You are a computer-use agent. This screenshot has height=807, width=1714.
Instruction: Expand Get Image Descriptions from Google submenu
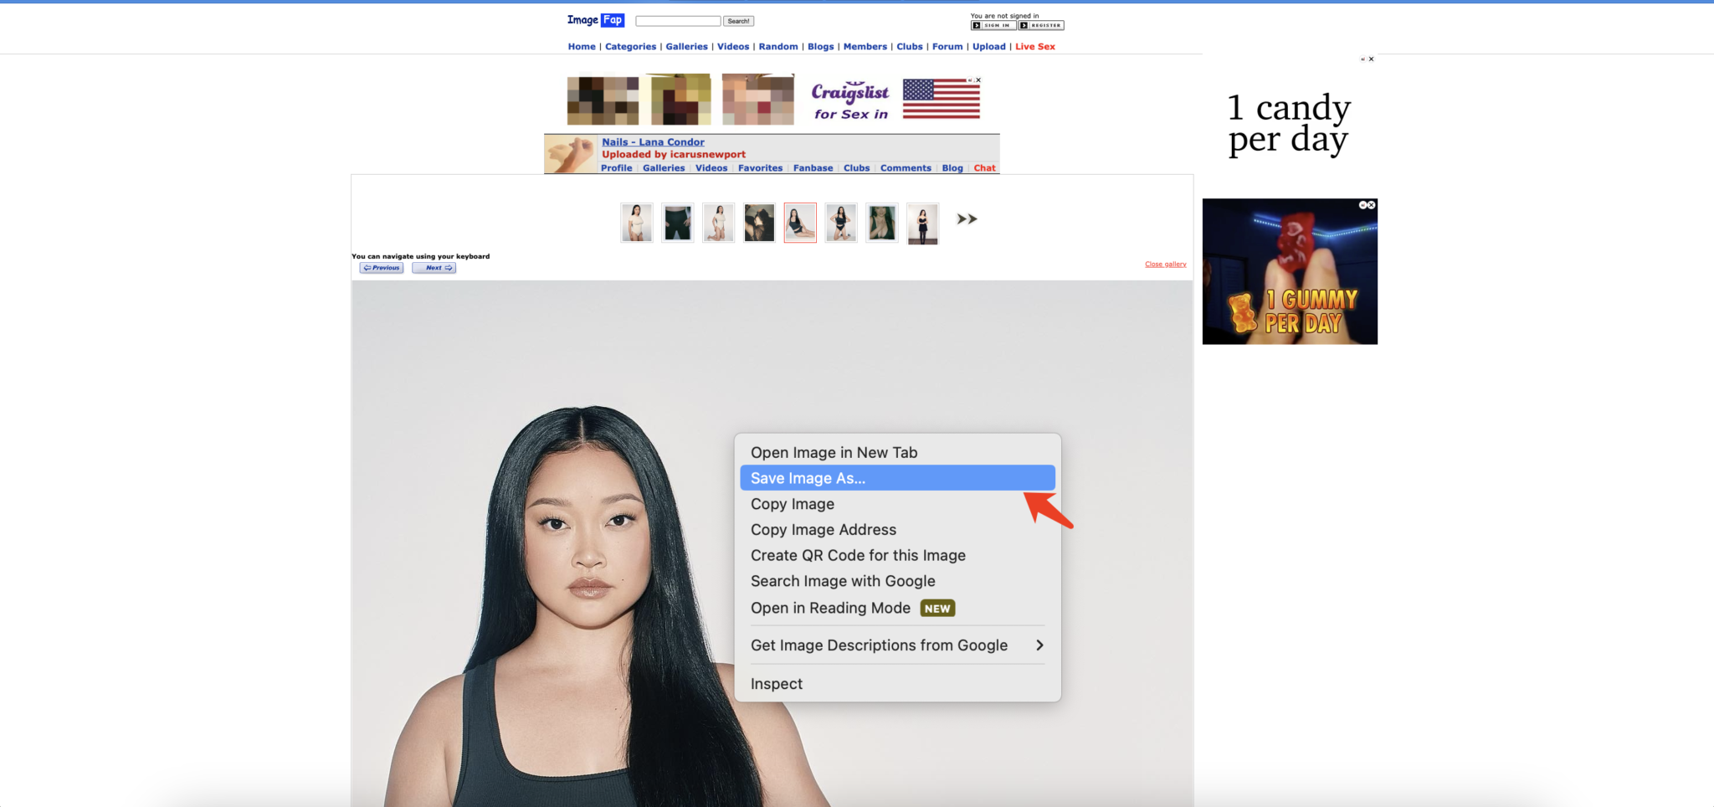tap(879, 645)
